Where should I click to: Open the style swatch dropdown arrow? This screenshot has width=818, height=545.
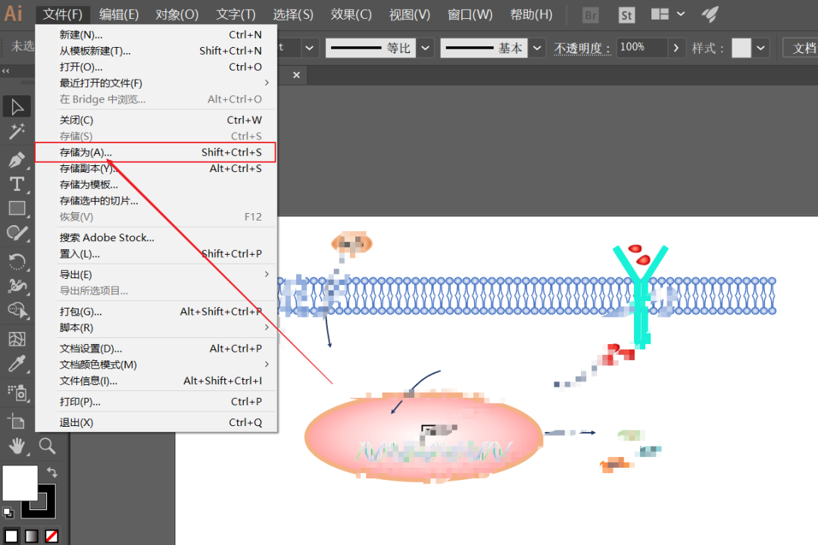coord(760,48)
